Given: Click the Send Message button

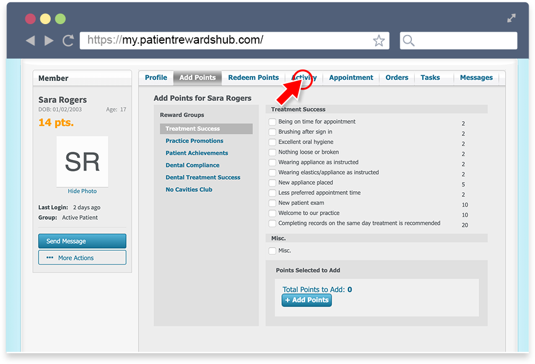Looking at the screenshot, I should tap(82, 241).
